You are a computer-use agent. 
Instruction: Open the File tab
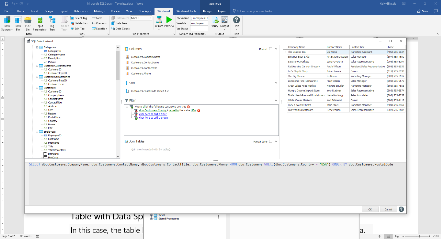click(x=6, y=11)
